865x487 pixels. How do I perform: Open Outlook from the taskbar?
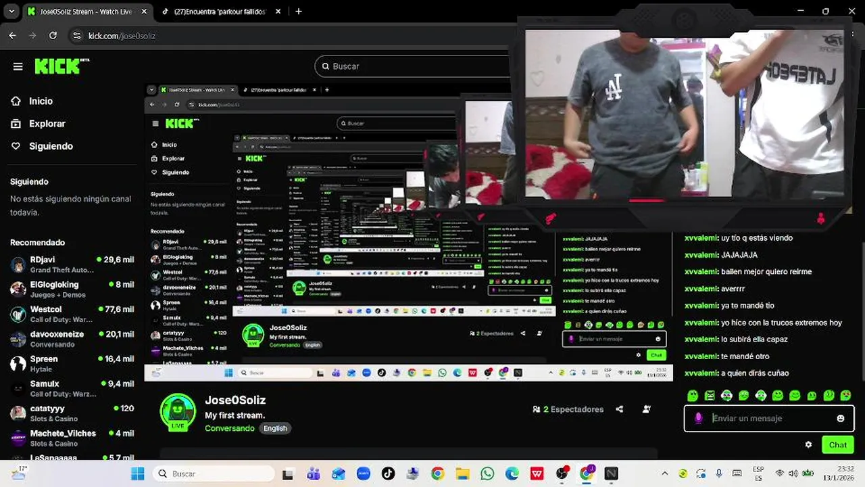(x=339, y=474)
